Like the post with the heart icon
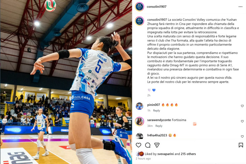Viewport: 246px width, 164px height. [138, 145]
